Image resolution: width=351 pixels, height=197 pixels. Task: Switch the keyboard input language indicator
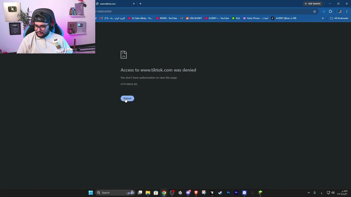coord(322,193)
